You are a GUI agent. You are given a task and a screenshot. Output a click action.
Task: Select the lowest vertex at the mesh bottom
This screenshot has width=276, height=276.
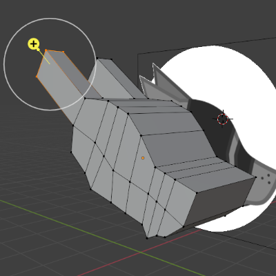[147, 238]
